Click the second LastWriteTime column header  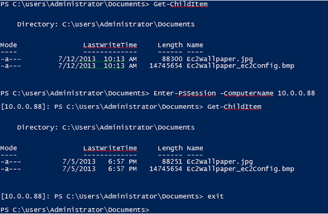click(110, 148)
